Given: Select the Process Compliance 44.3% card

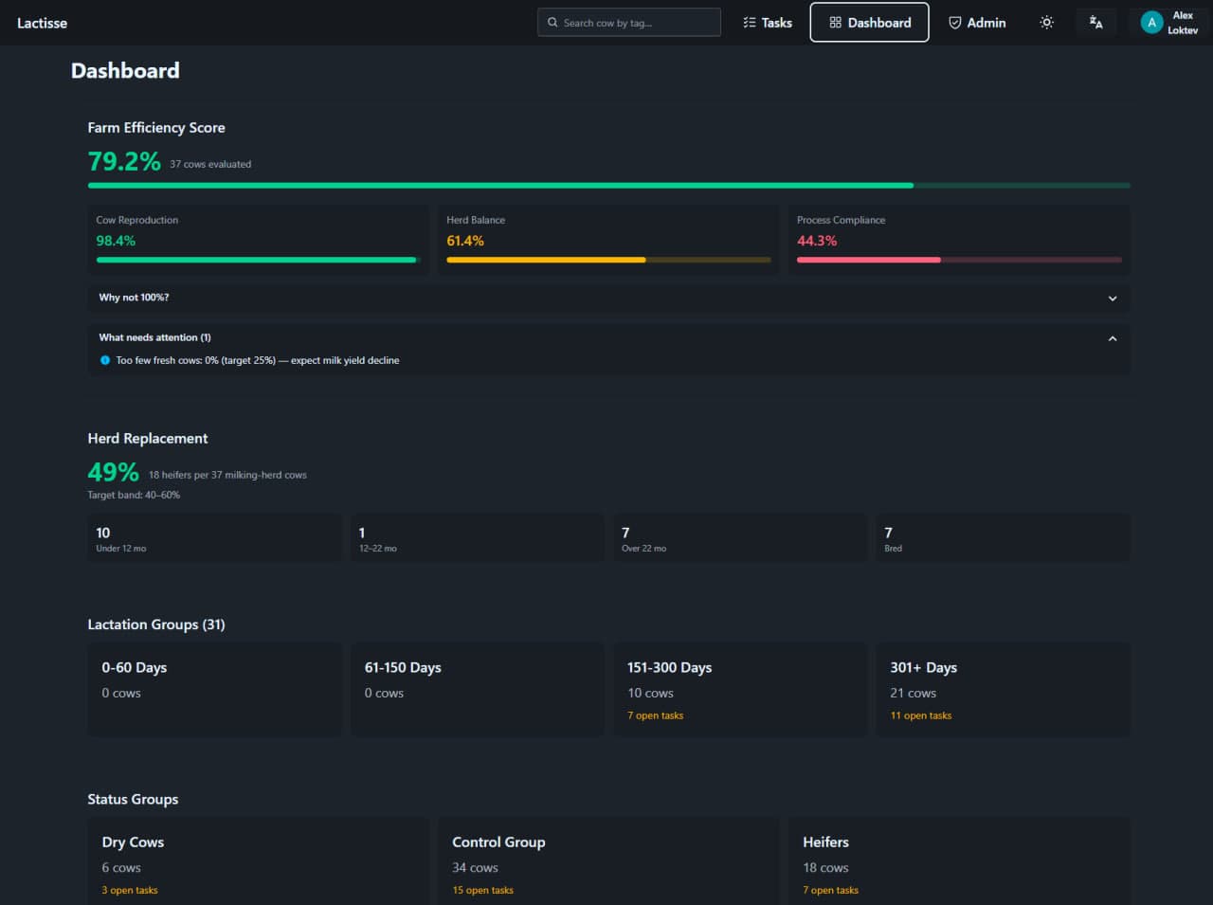Looking at the screenshot, I should pos(959,241).
